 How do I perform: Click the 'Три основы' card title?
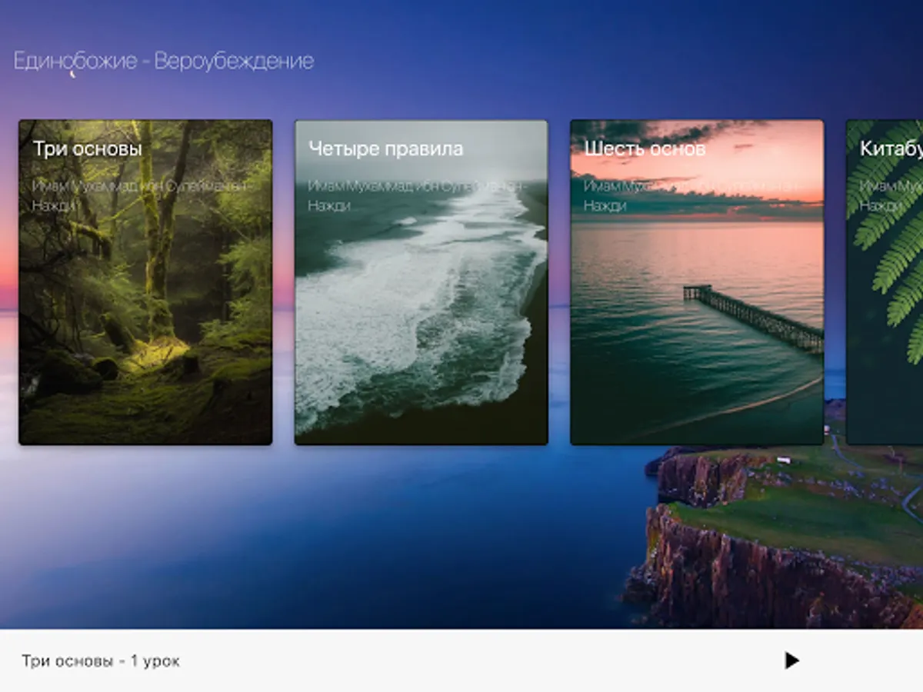point(88,148)
